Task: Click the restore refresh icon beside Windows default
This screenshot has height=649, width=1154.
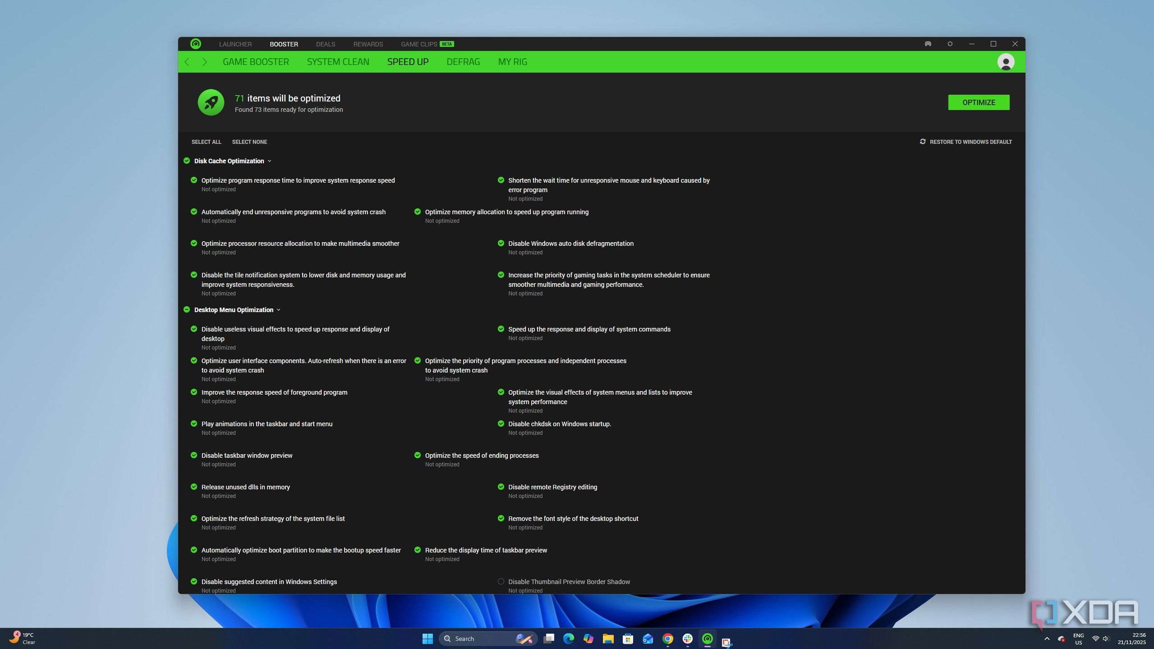Action: [x=923, y=142]
